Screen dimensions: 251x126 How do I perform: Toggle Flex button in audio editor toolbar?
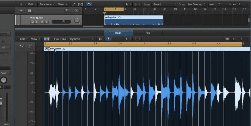[47, 39]
